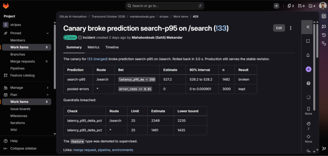Image resolution: width=328 pixels, height=156 pixels.
Task: Select pinned Work items entry
Action: click(26, 47)
